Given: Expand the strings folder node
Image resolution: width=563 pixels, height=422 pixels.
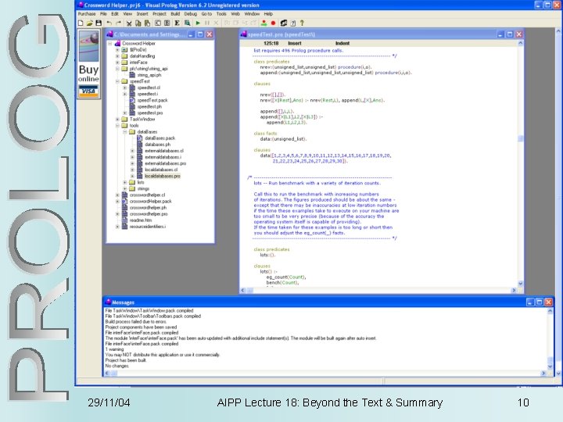Looking at the screenshot, I should pos(125,189).
